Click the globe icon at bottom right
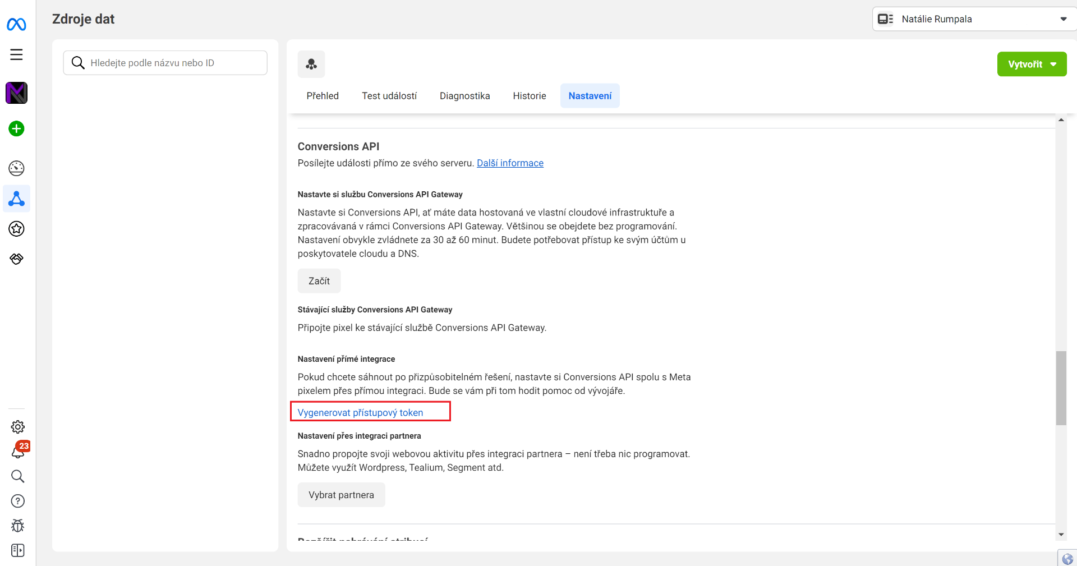Screen dimensions: 1077x566 [1067, 559]
